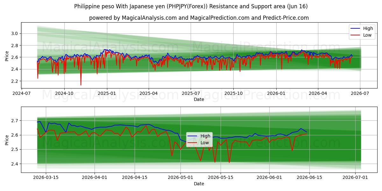Click the 'powered by MagicalAnalysis.com' subtitle
The image size is (382, 191).
(x=199, y=18)
